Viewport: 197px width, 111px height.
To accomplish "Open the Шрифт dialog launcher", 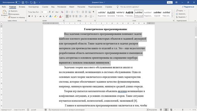I will (64, 21).
